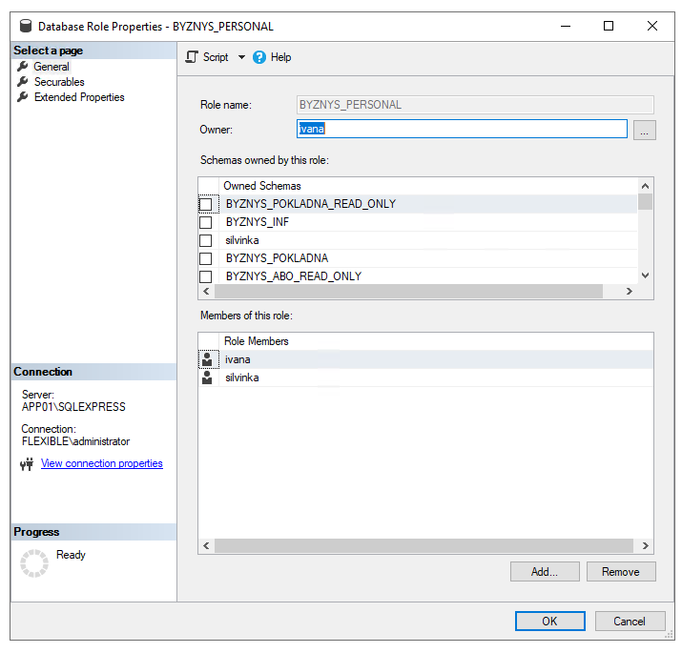Click the Add... member button
The height and width of the screenshot is (653, 682).
(x=544, y=572)
